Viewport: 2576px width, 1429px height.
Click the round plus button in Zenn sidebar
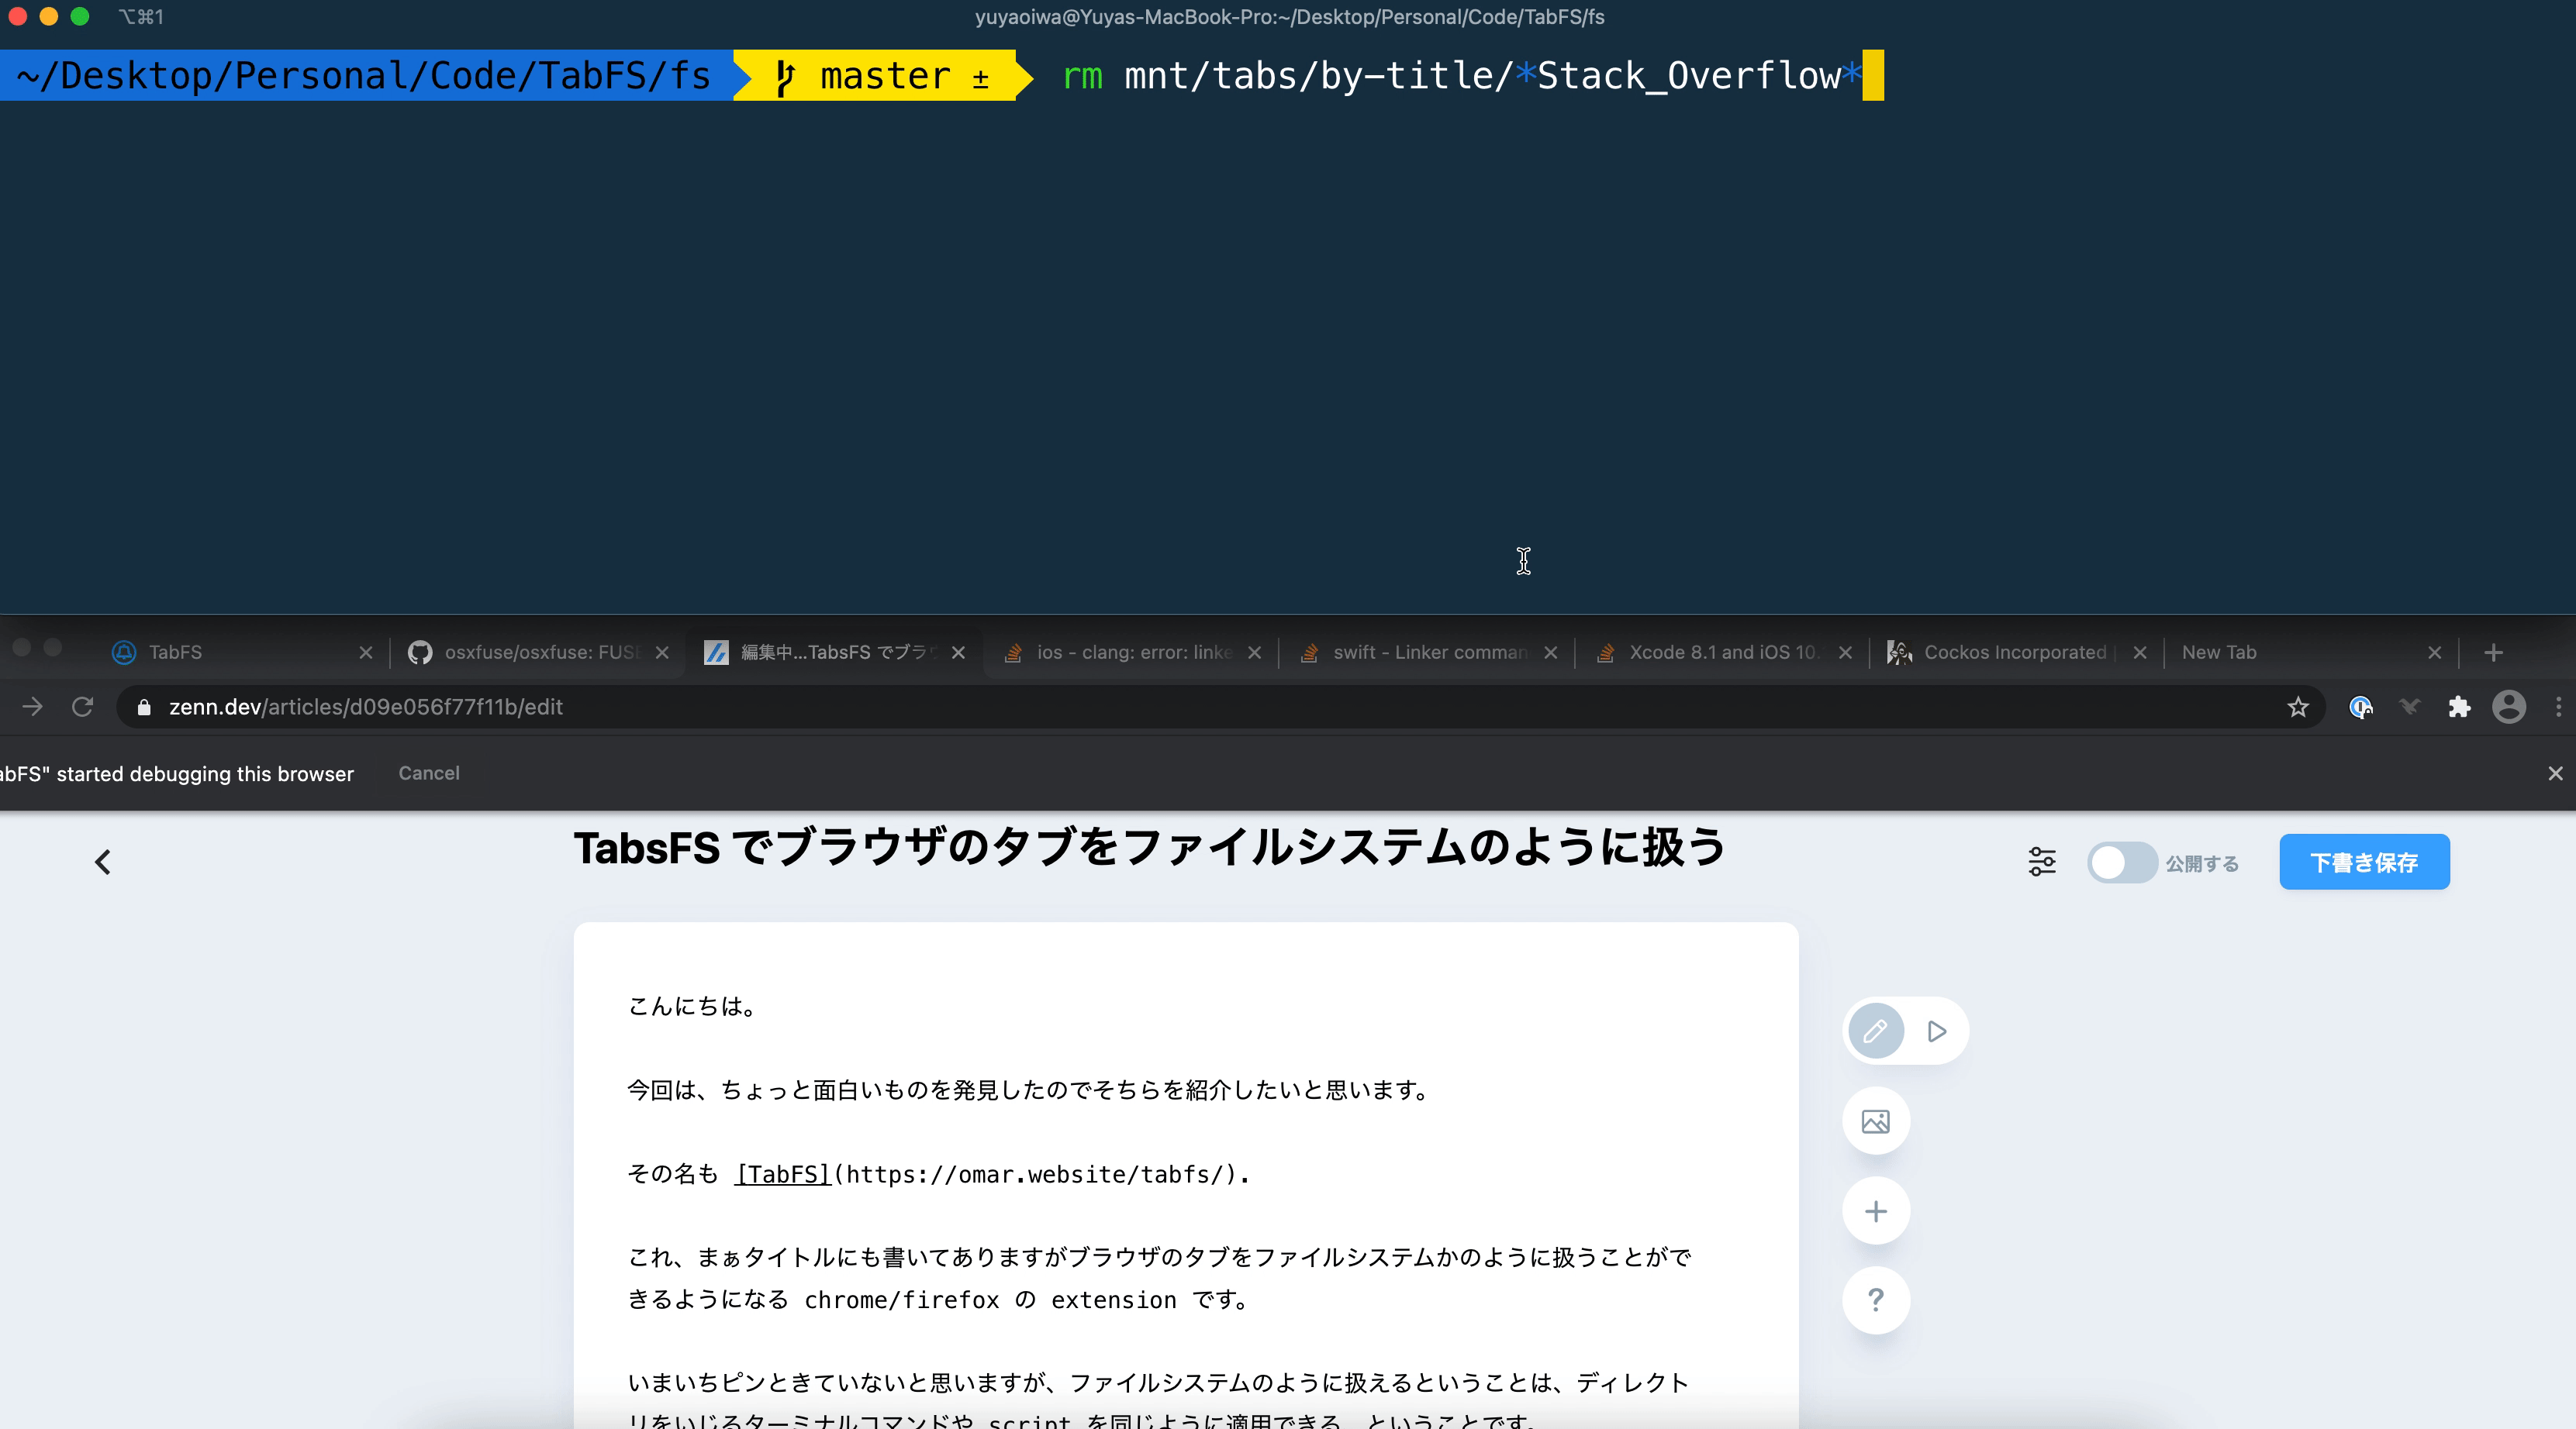[1876, 1211]
